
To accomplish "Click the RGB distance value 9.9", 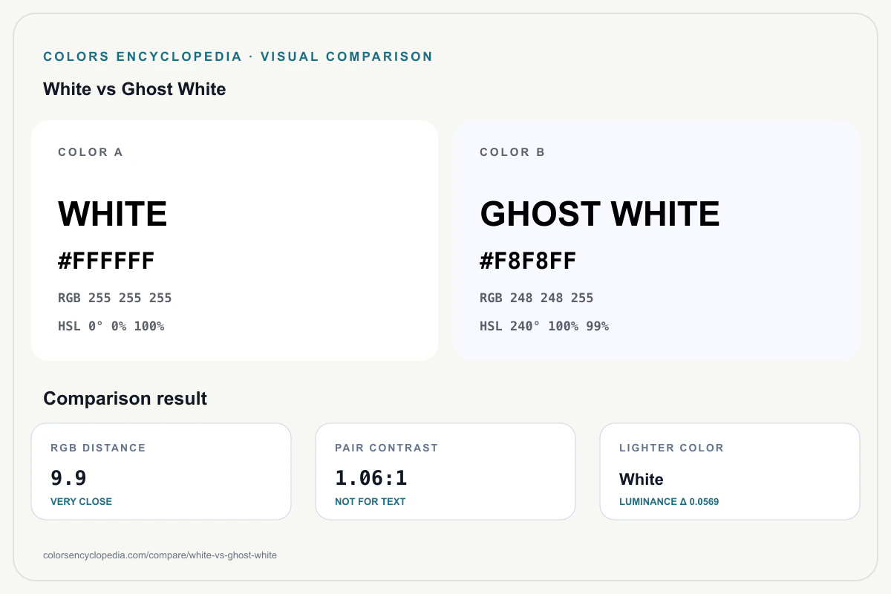I will [x=69, y=477].
